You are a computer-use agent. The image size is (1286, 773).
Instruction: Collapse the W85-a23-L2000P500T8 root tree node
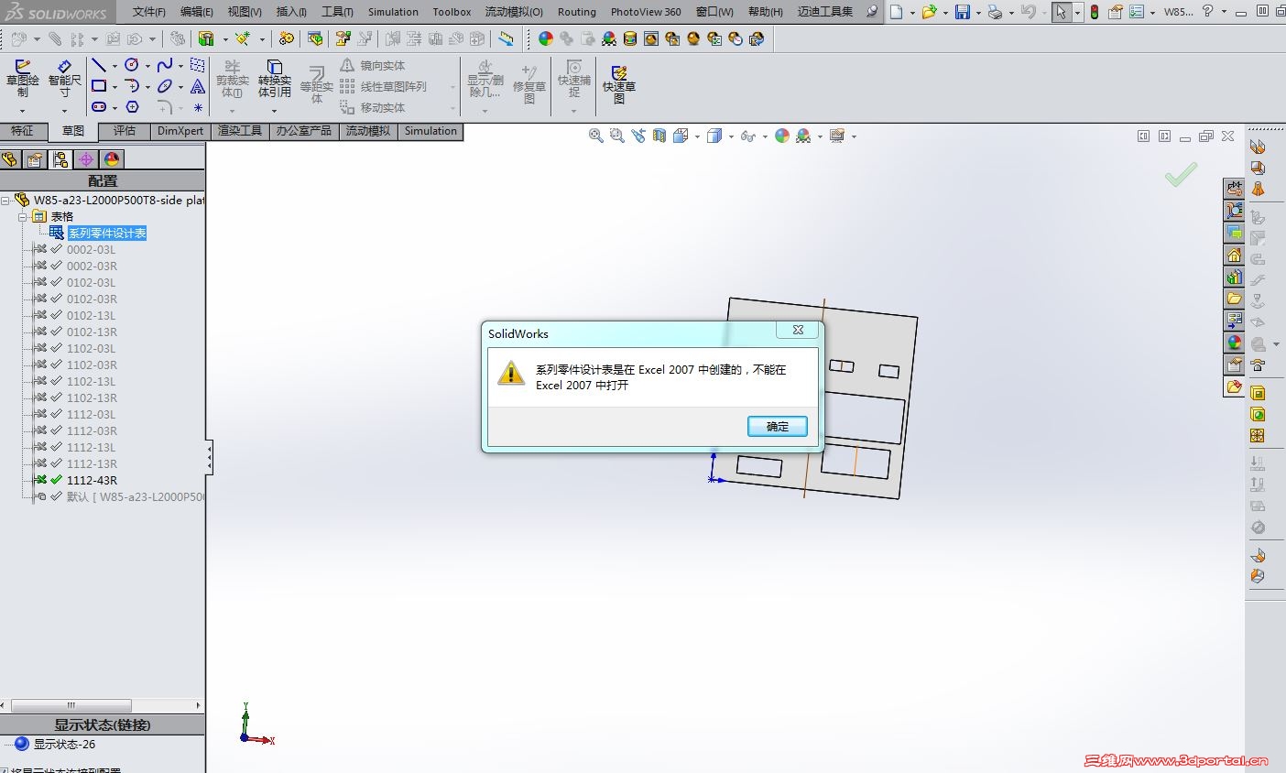pos(5,201)
